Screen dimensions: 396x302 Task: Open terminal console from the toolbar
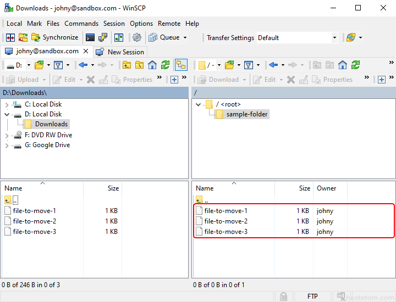pyautogui.click(x=90, y=38)
